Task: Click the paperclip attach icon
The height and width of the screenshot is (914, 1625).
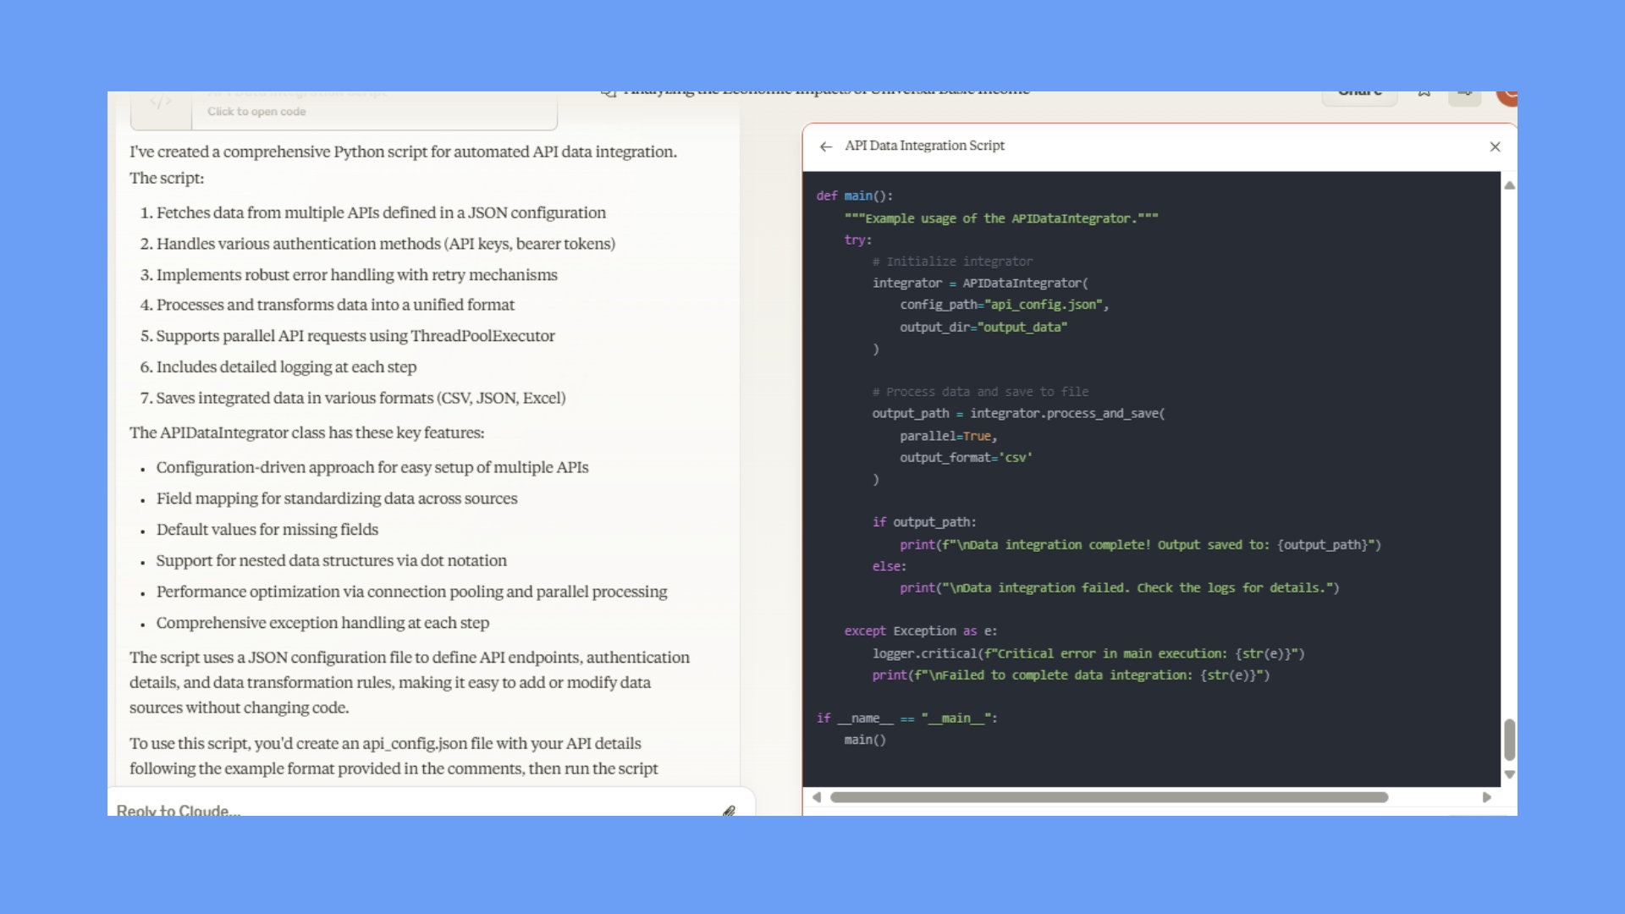Action: coord(729,810)
